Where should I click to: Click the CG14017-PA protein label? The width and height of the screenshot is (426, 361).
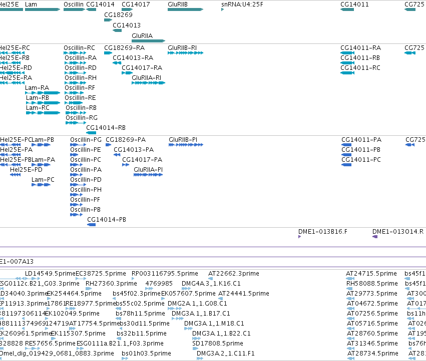coord(142,160)
